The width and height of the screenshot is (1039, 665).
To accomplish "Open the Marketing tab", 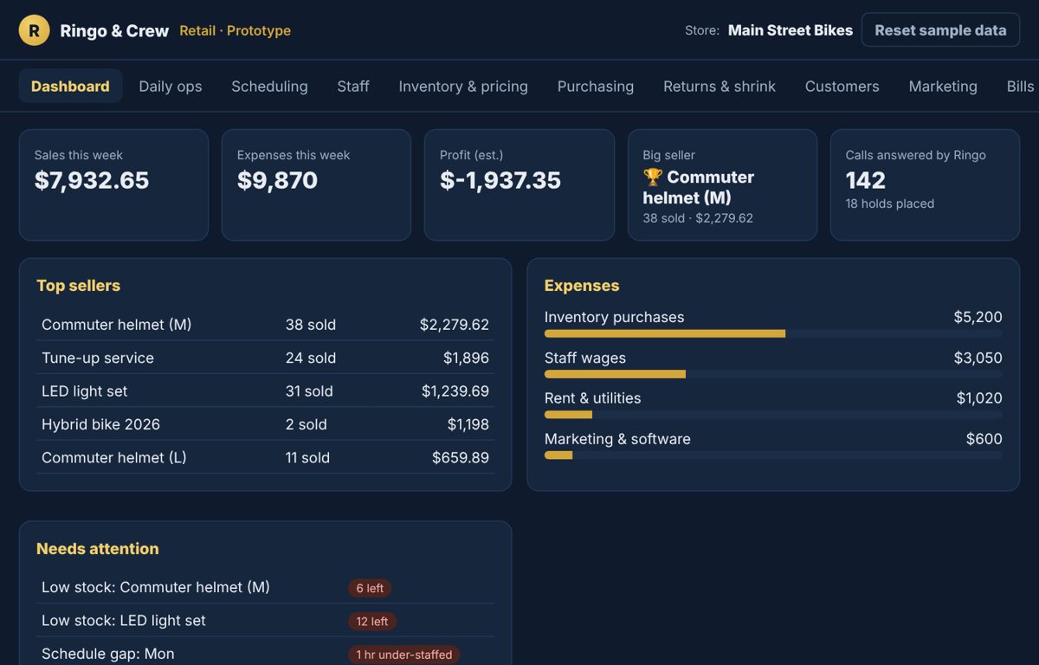I will pyautogui.click(x=943, y=87).
